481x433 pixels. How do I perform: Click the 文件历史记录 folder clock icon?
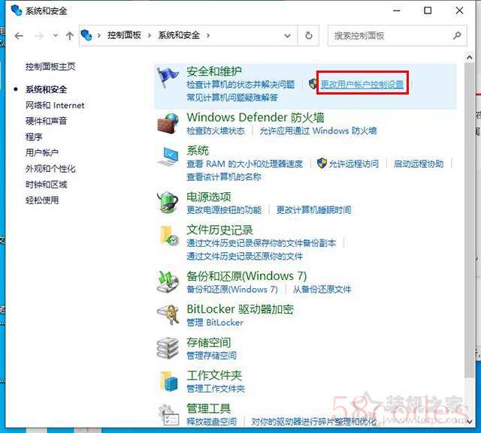click(x=168, y=236)
